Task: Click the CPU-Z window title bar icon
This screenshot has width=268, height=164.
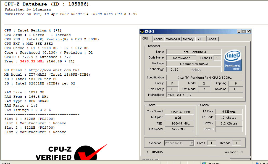Action: click(x=142, y=31)
